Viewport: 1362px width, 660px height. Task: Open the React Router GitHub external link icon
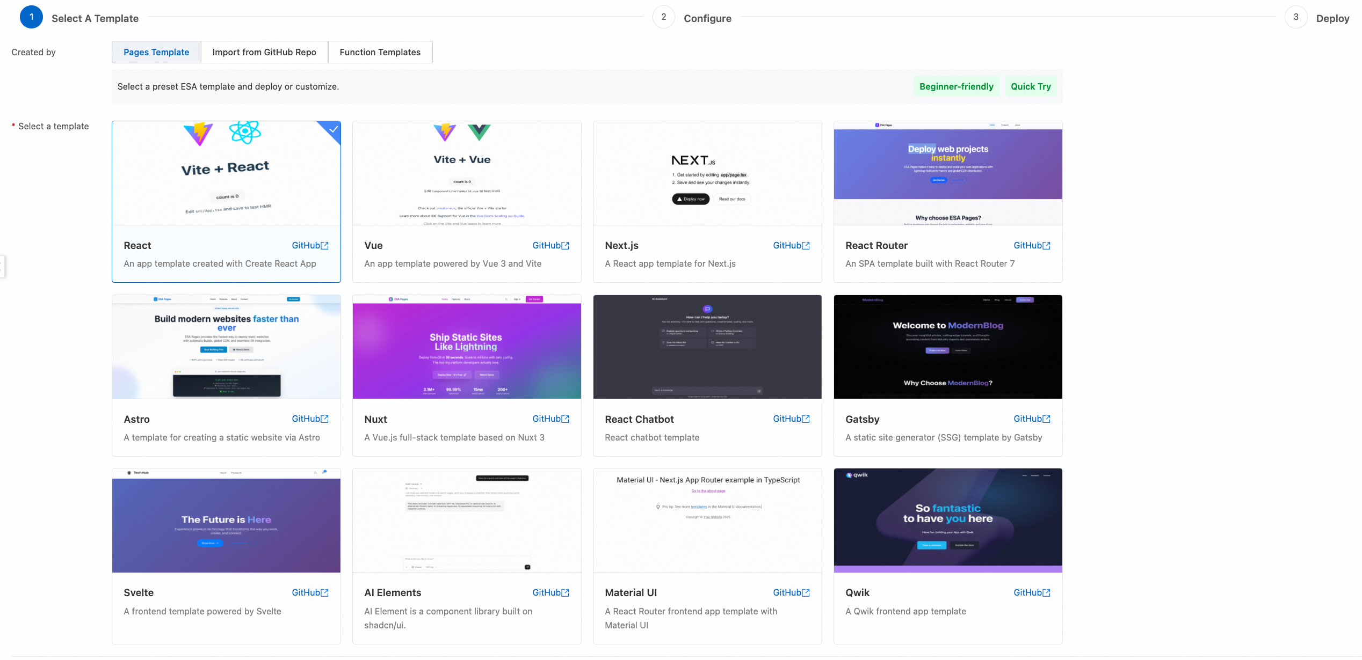(x=1046, y=246)
